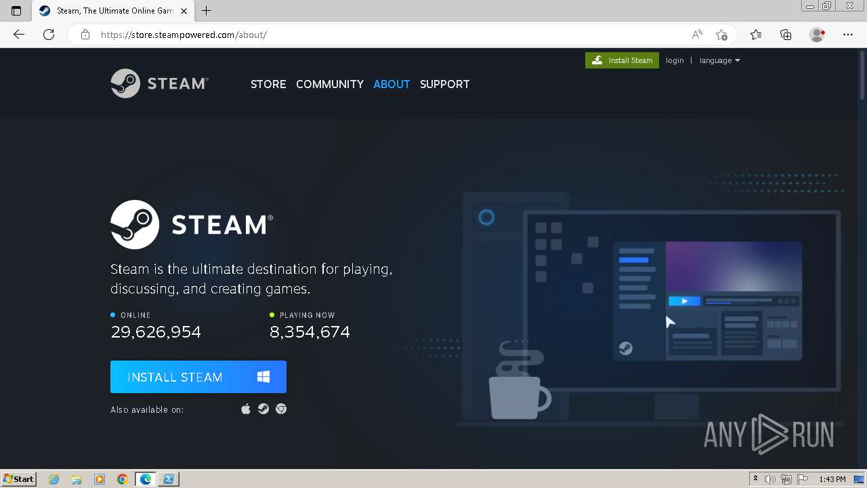Switch to Microsoft Edge in the taskbar

tap(146, 479)
